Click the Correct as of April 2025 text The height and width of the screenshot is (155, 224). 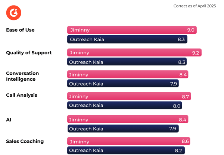click(195, 6)
